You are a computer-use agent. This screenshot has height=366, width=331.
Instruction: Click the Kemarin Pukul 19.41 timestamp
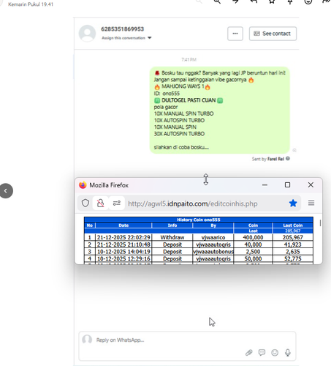click(x=31, y=4)
